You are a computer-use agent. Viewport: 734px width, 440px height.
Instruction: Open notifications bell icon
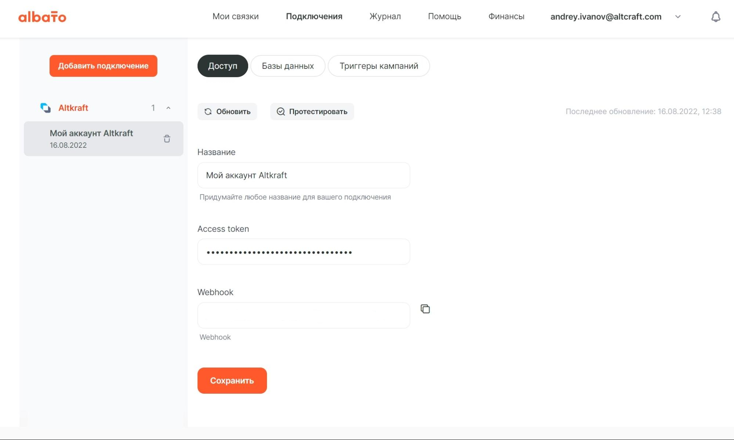pos(716,17)
